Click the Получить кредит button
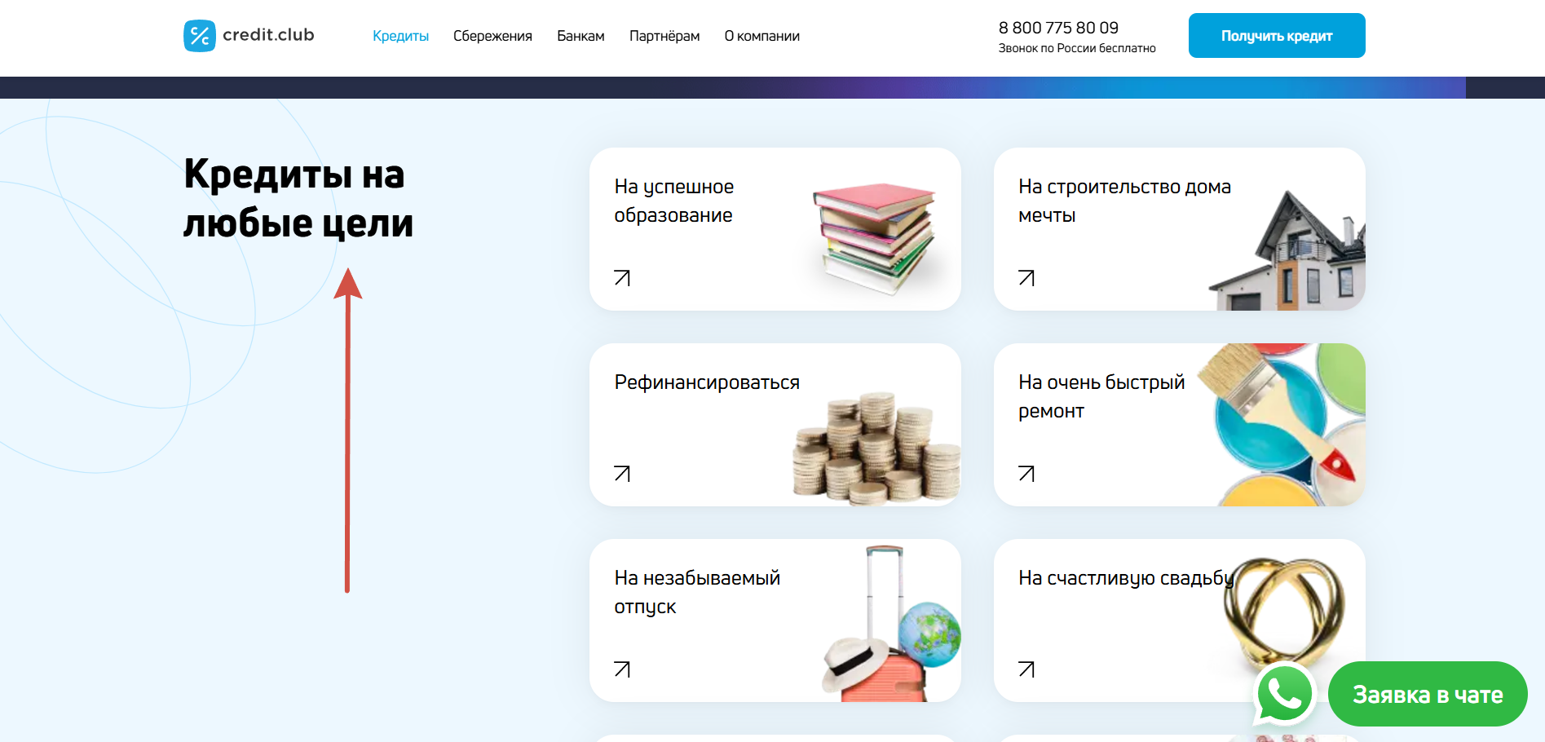Image resolution: width=1545 pixels, height=742 pixels. [1277, 36]
